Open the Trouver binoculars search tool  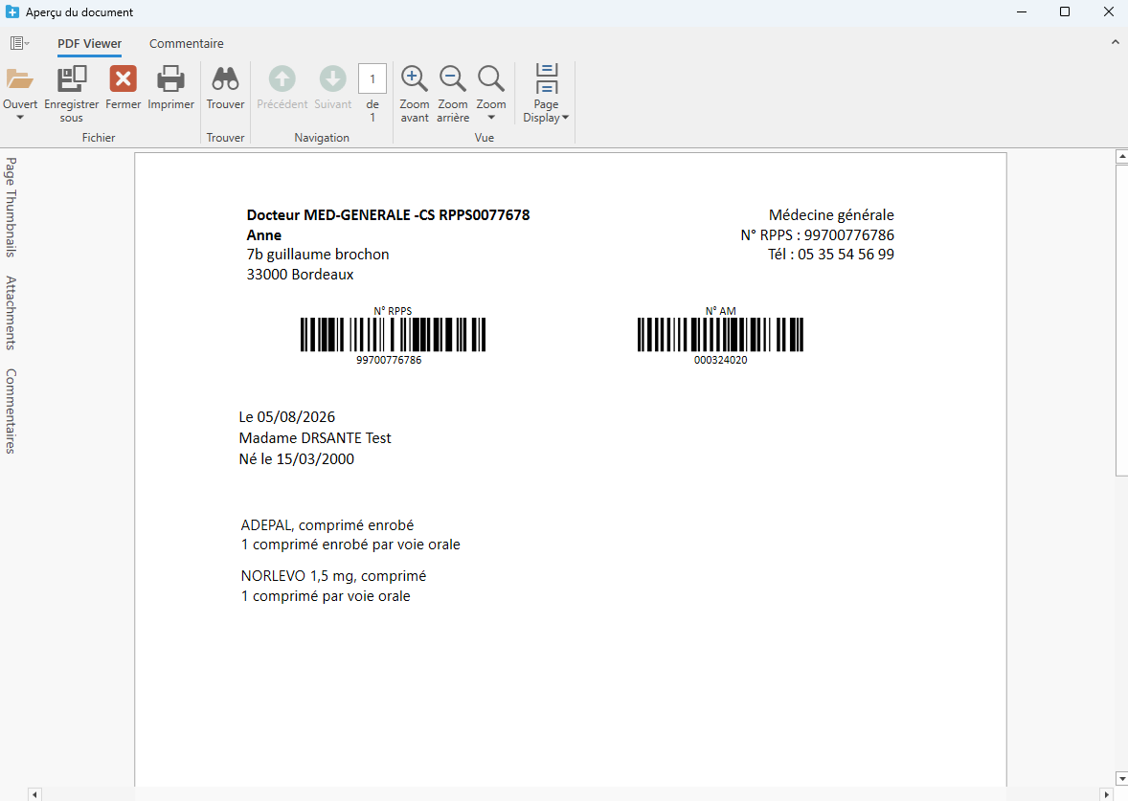[x=225, y=79]
